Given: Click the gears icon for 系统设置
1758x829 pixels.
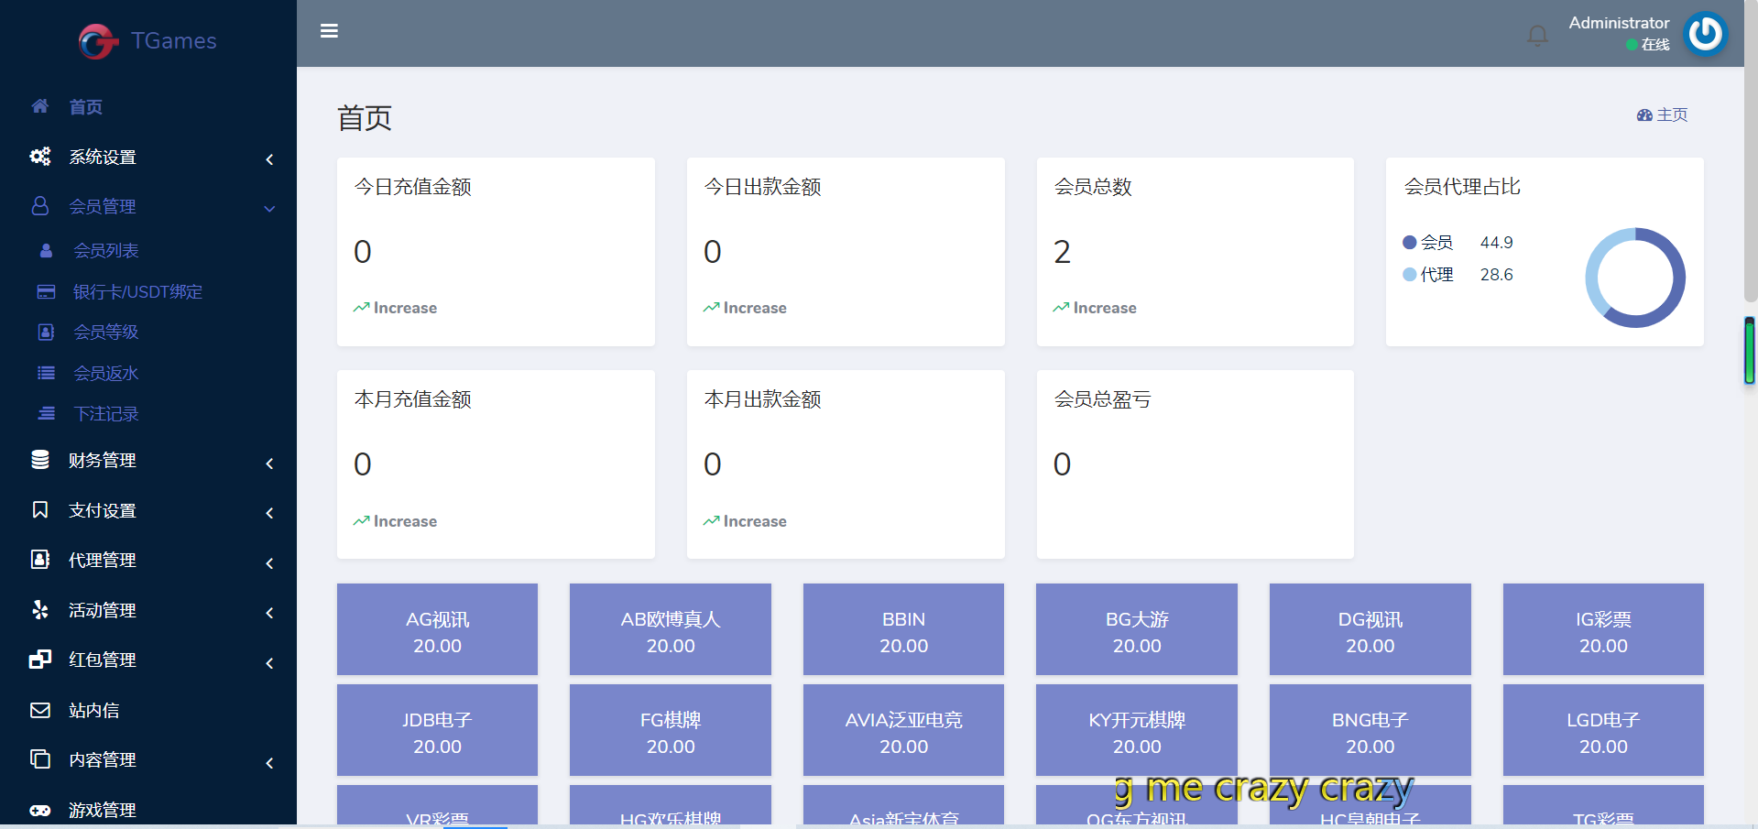Looking at the screenshot, I should click(x=40, y=157).
